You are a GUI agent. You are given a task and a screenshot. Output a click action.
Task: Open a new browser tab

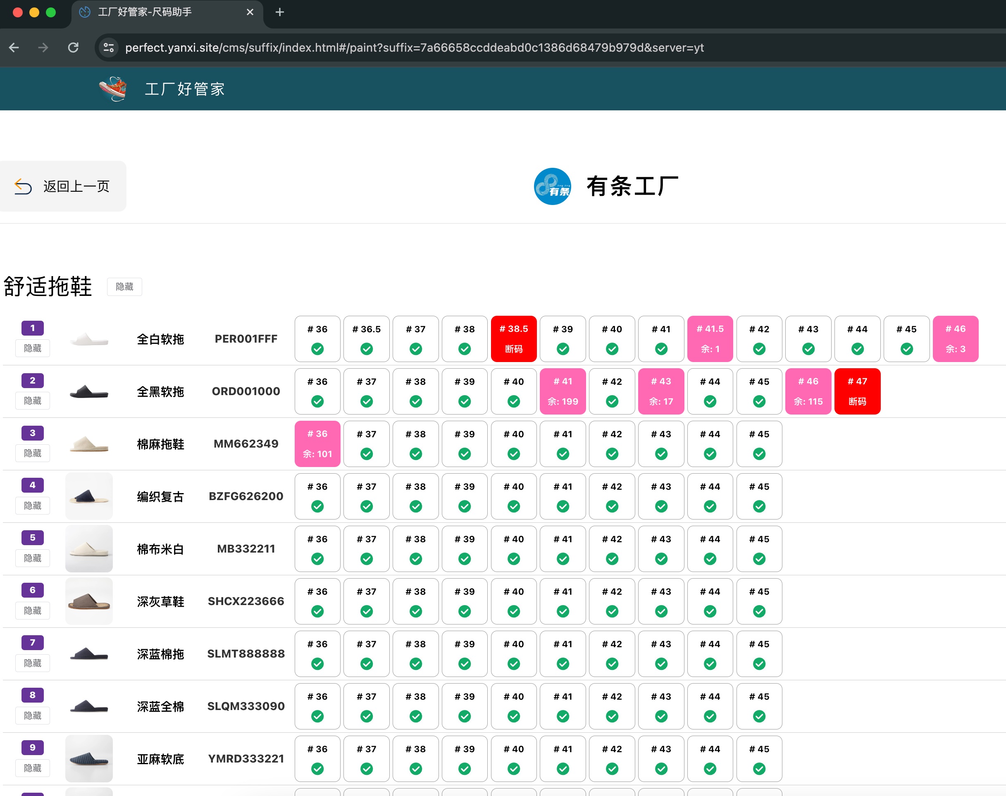tap(279, 12)
